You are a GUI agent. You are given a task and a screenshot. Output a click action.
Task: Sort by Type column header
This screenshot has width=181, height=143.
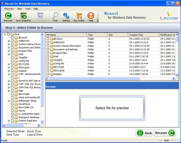[97, 35]
